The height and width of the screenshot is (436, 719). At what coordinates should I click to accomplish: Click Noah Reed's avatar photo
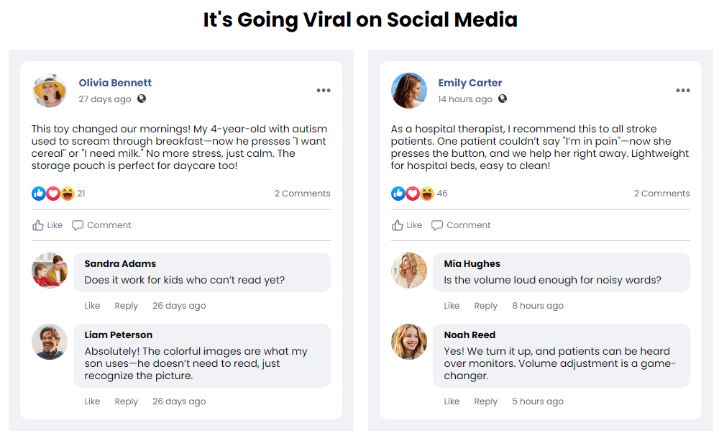pos(409,342)
